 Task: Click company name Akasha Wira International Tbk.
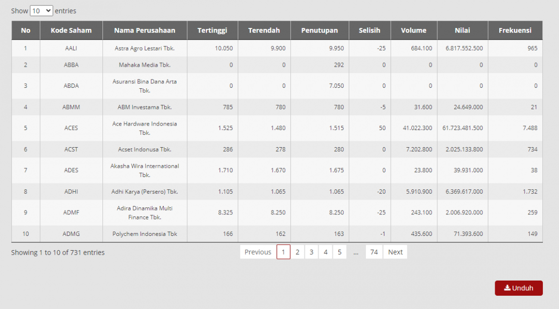pos(145,170)
